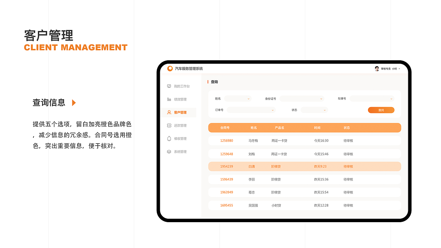Expand the 姓名 dropdown
This screenshot has height=248, width=441.
pyautogui.click(x=238, y=99)
